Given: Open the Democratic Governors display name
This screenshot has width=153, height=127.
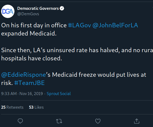Looking at the screenshot, I should point(38,8).
